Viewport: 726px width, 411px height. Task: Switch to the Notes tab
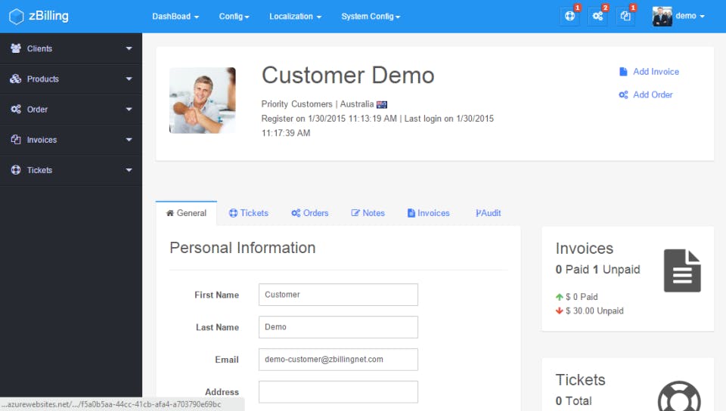coord(368,213)
